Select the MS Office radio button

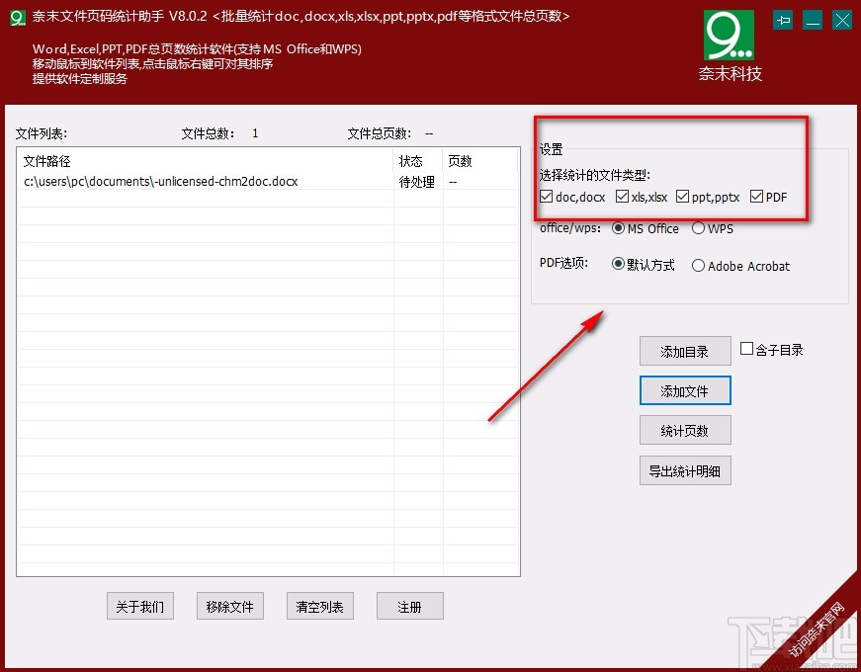point(618,228)
